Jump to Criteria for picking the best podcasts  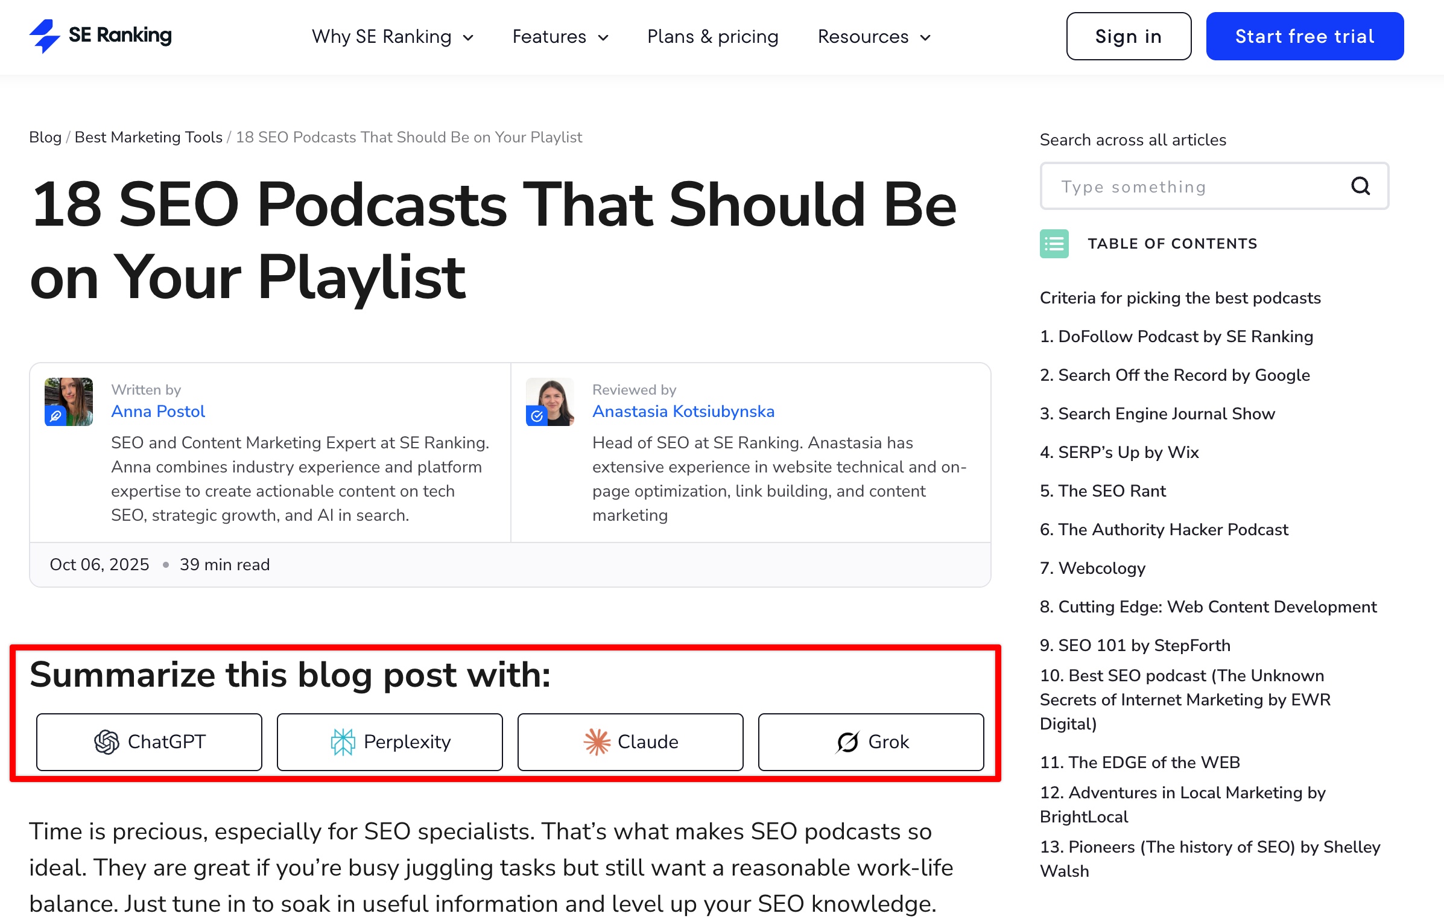pyautogui.click(x=1180, y=297)
